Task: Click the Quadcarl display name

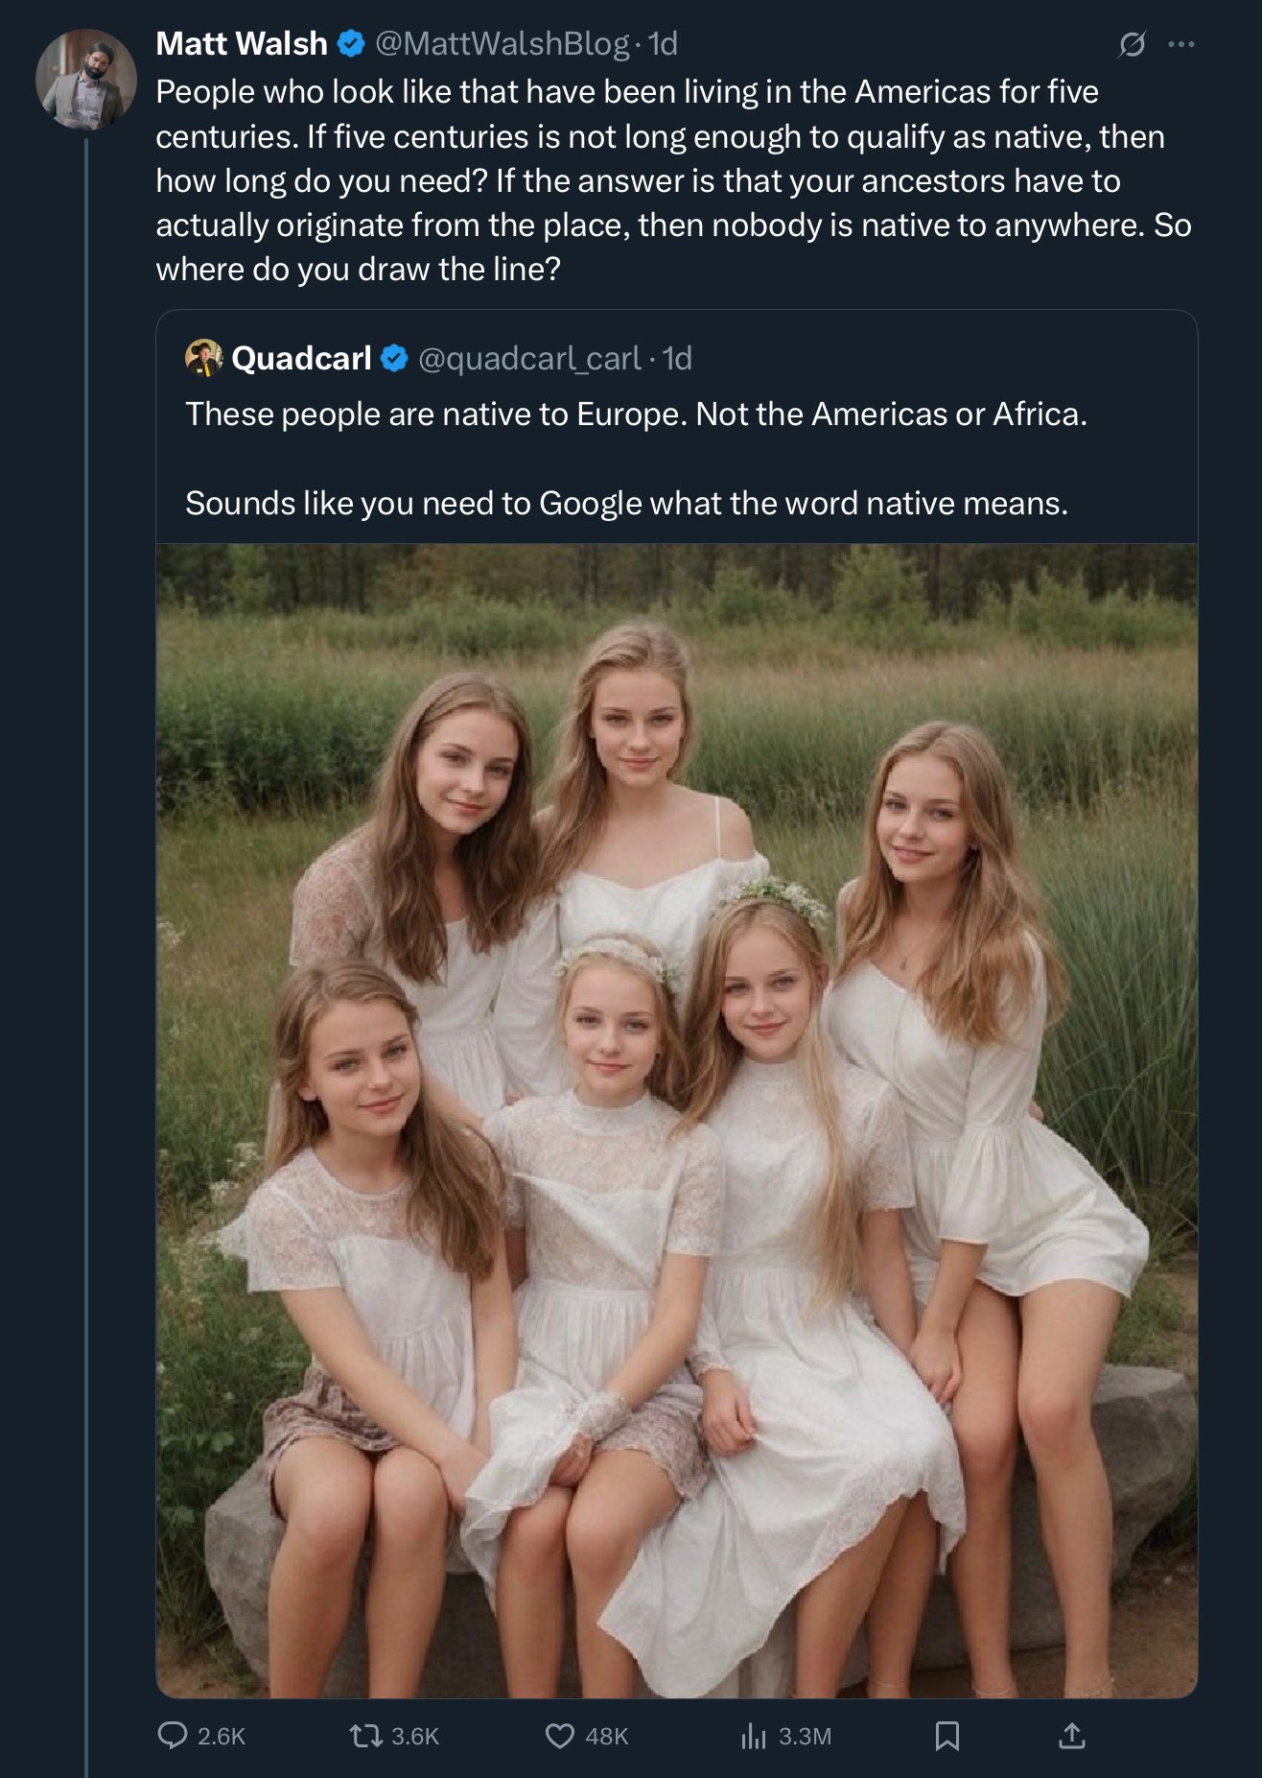Action: [301, 358]
